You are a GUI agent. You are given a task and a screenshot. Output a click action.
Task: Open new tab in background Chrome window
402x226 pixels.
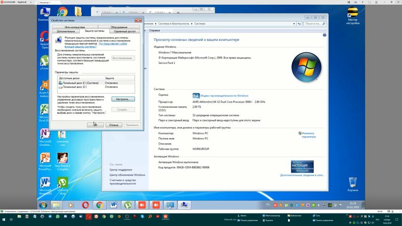coord(178,13)
